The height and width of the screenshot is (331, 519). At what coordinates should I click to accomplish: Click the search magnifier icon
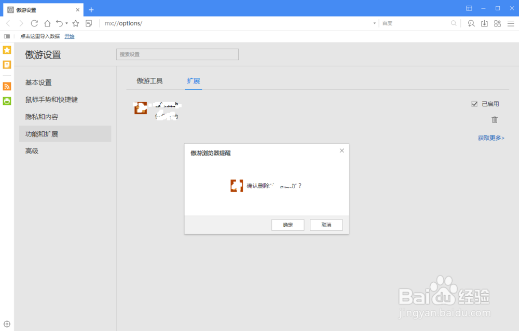(454, 23)
